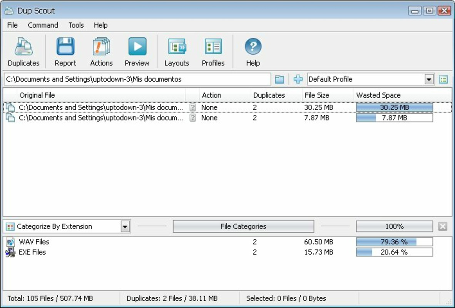Select second duplicate row file path
Image resolution: width=455 pixels, height=308 pixels.
click(101, 117)
